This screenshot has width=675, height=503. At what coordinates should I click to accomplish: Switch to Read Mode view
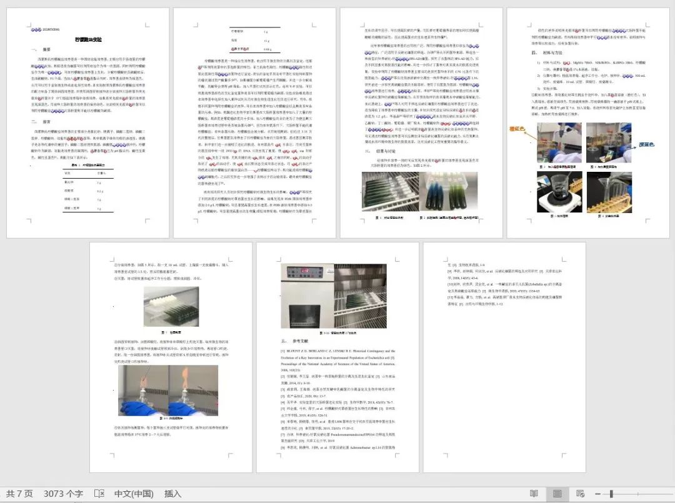[534, 494]
